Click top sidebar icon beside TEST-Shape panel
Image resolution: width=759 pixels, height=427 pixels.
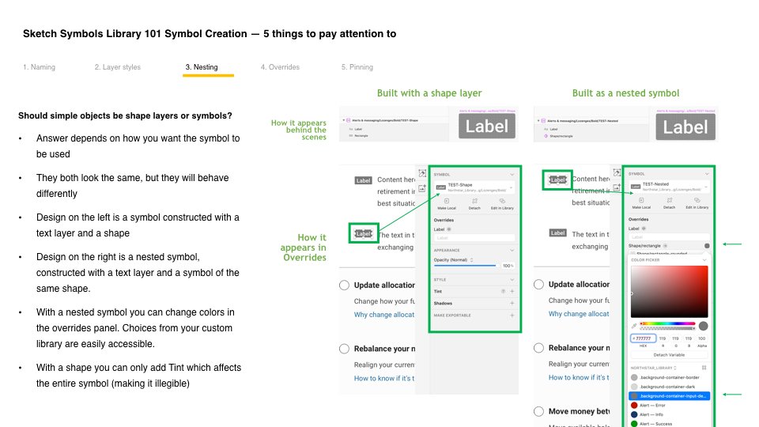(x=422, y=173)
